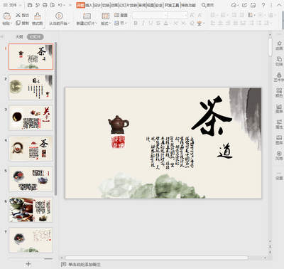This screenshot has height=269, width=284.
Task: Select the Special Features (特色功能) tab
Action: tap(188, 5)
